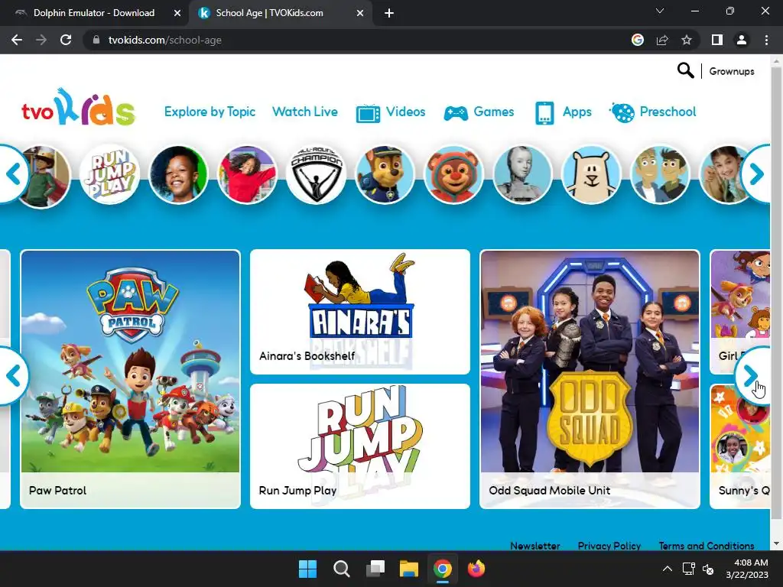The image size is (783, 587).
Task: Advance character carousel with right arrow
Action: [x=756, y=174]
